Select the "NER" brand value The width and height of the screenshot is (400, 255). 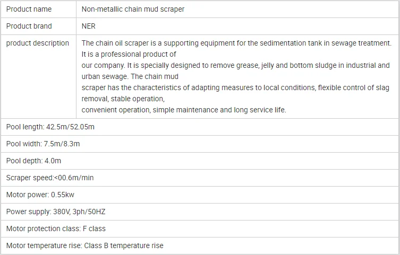89,26
